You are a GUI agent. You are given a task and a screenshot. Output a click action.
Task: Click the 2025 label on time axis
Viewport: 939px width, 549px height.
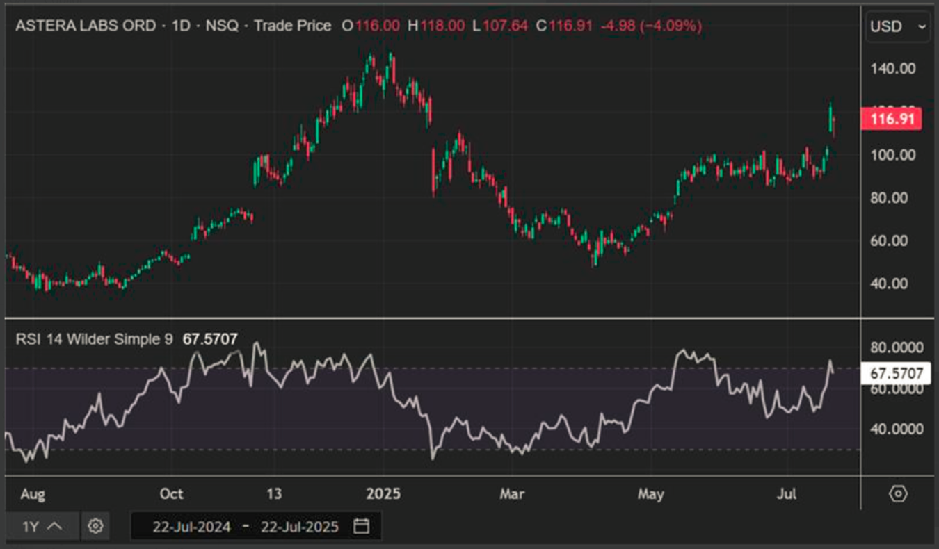pyautogui.click(x=383, y=494)
